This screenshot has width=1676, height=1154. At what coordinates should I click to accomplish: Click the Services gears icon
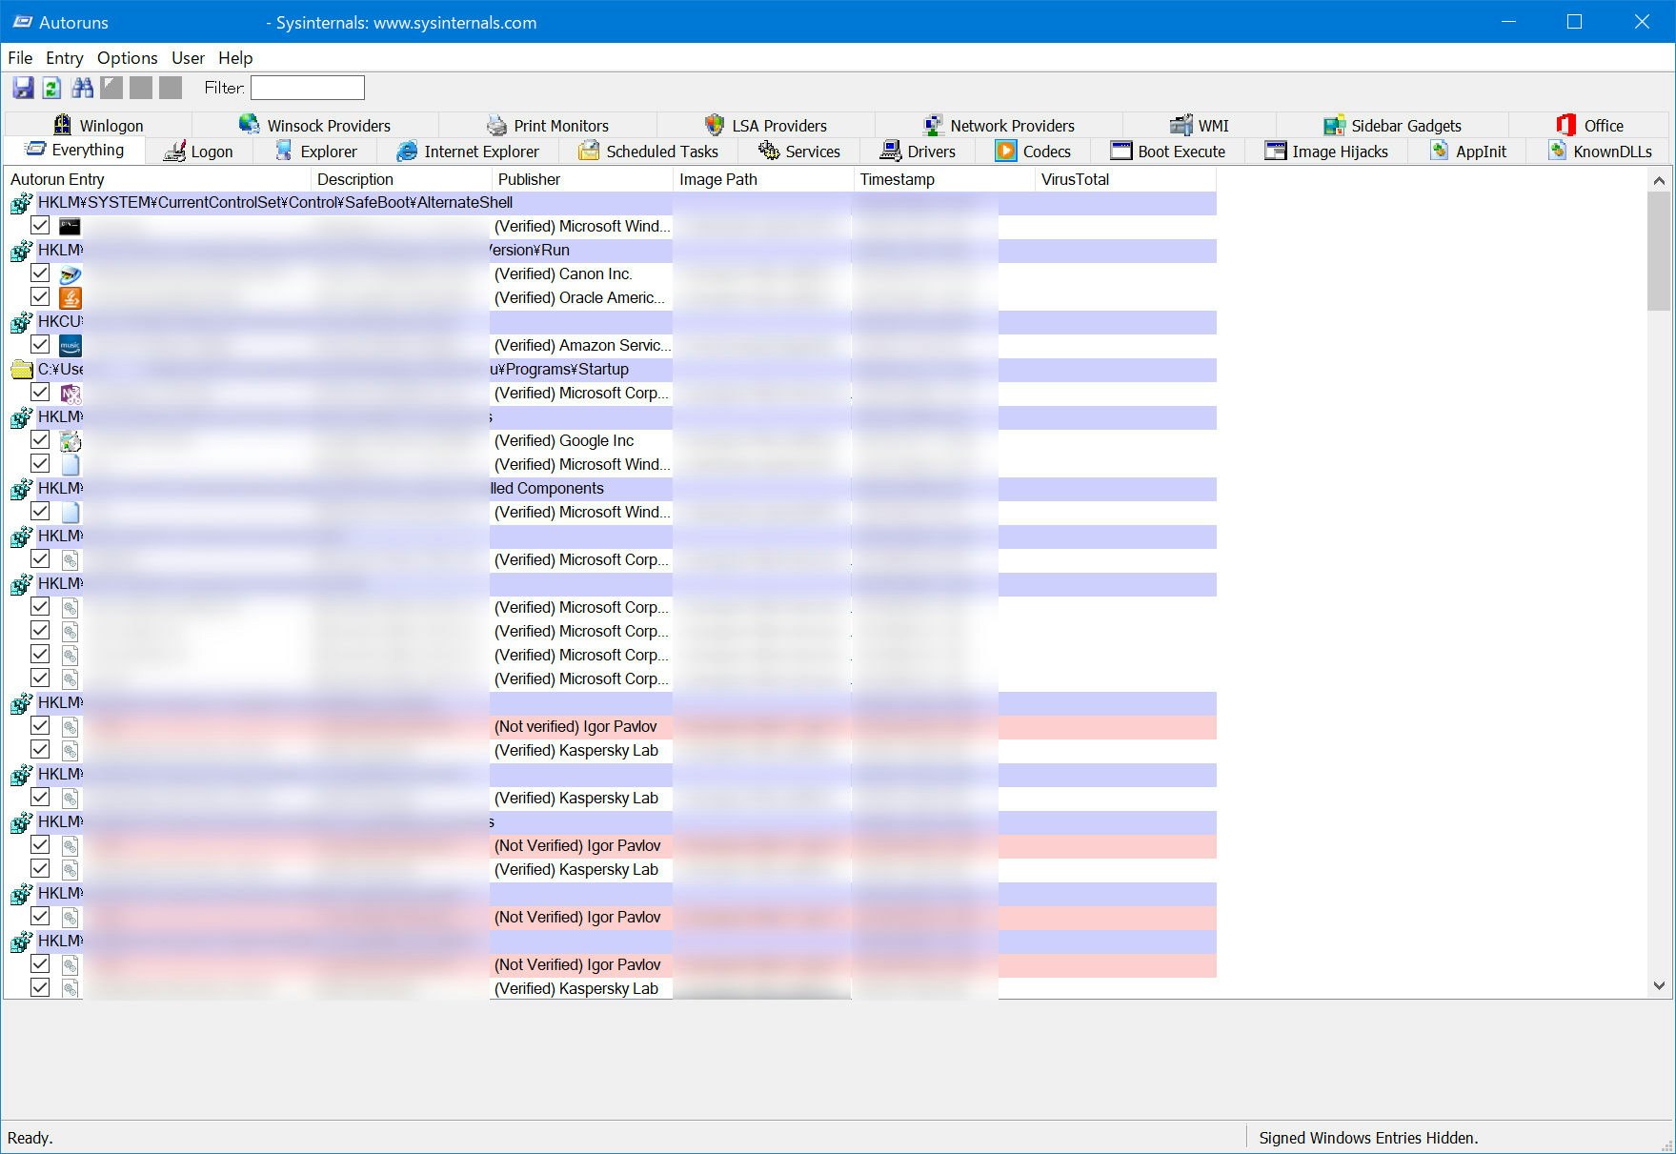(x=769, y=151)
